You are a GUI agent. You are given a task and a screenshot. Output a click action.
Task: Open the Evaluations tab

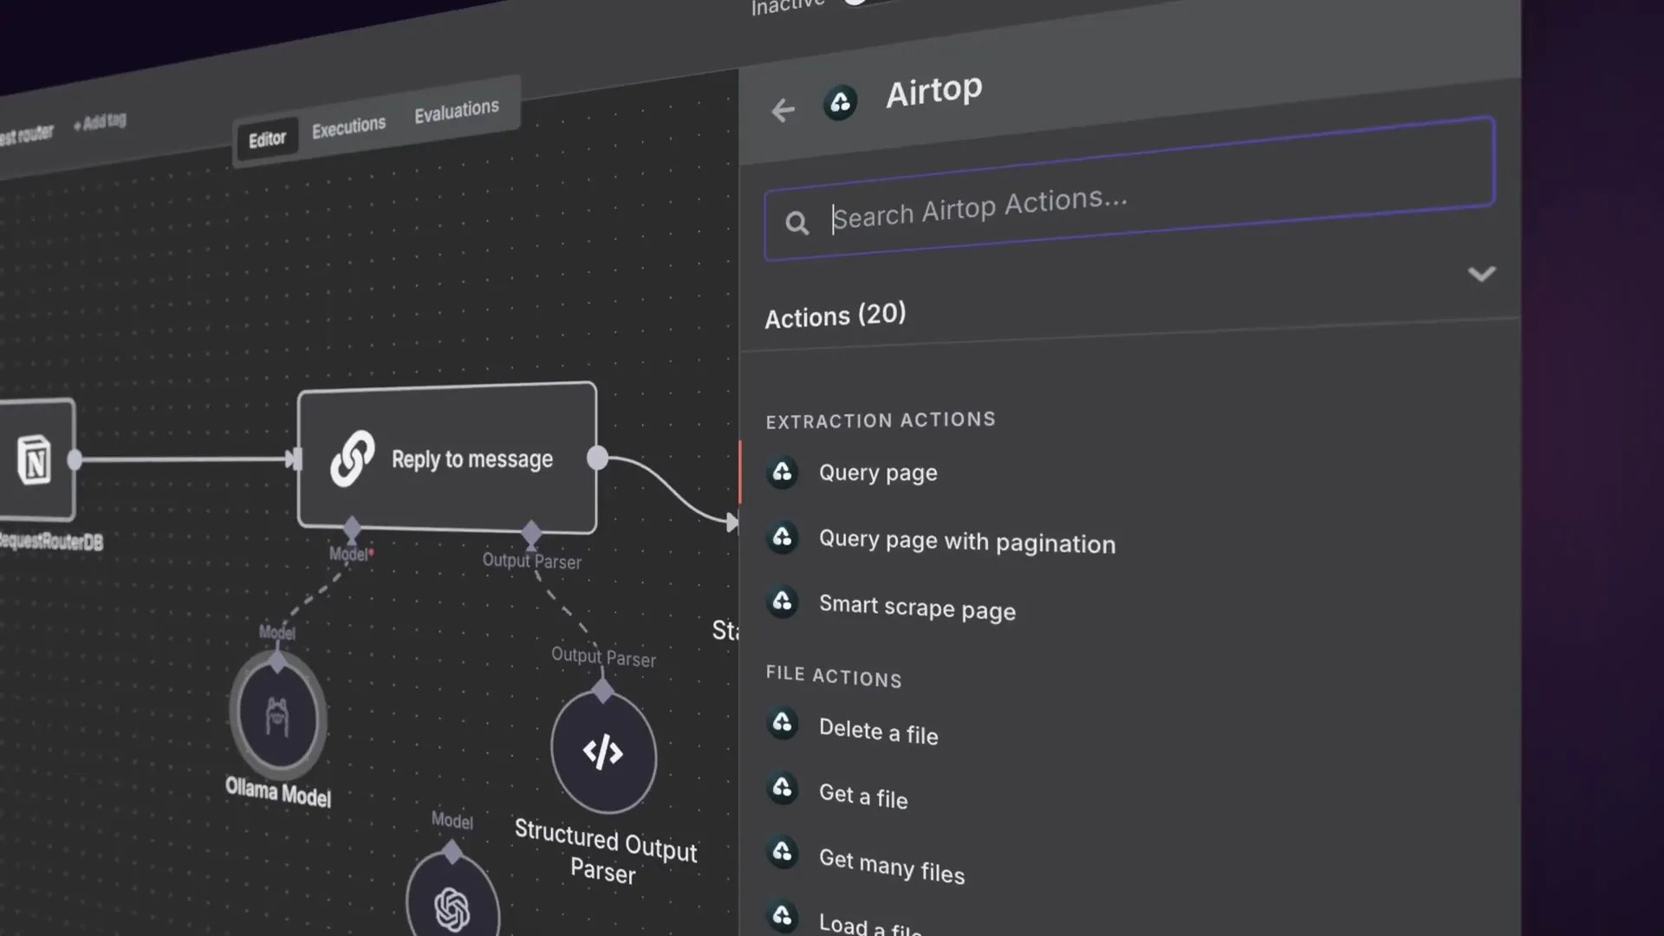pos(457,110)
